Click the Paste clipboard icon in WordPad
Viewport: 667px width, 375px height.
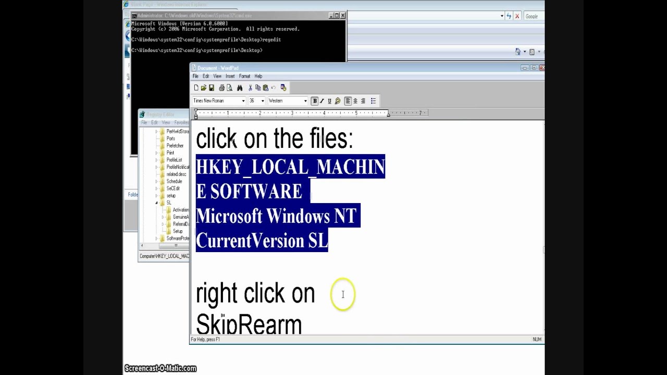point(265,87)
